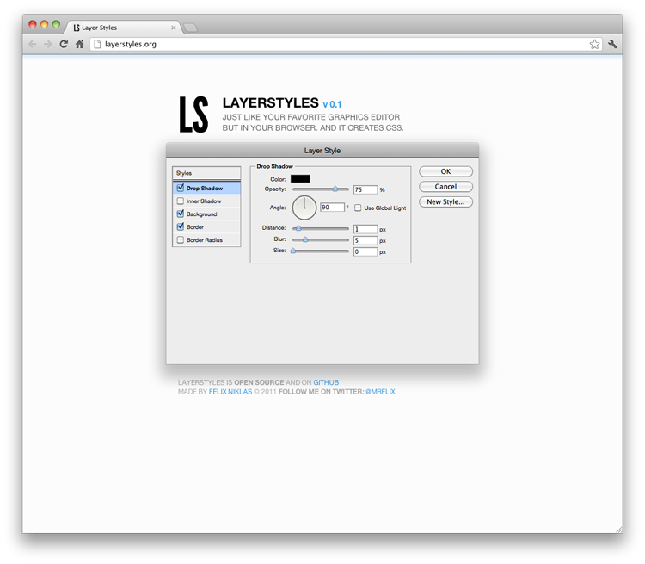Select Drop Shadow in the styles list
The width and height of the screenshot is (645, 564).
[205, 189]
